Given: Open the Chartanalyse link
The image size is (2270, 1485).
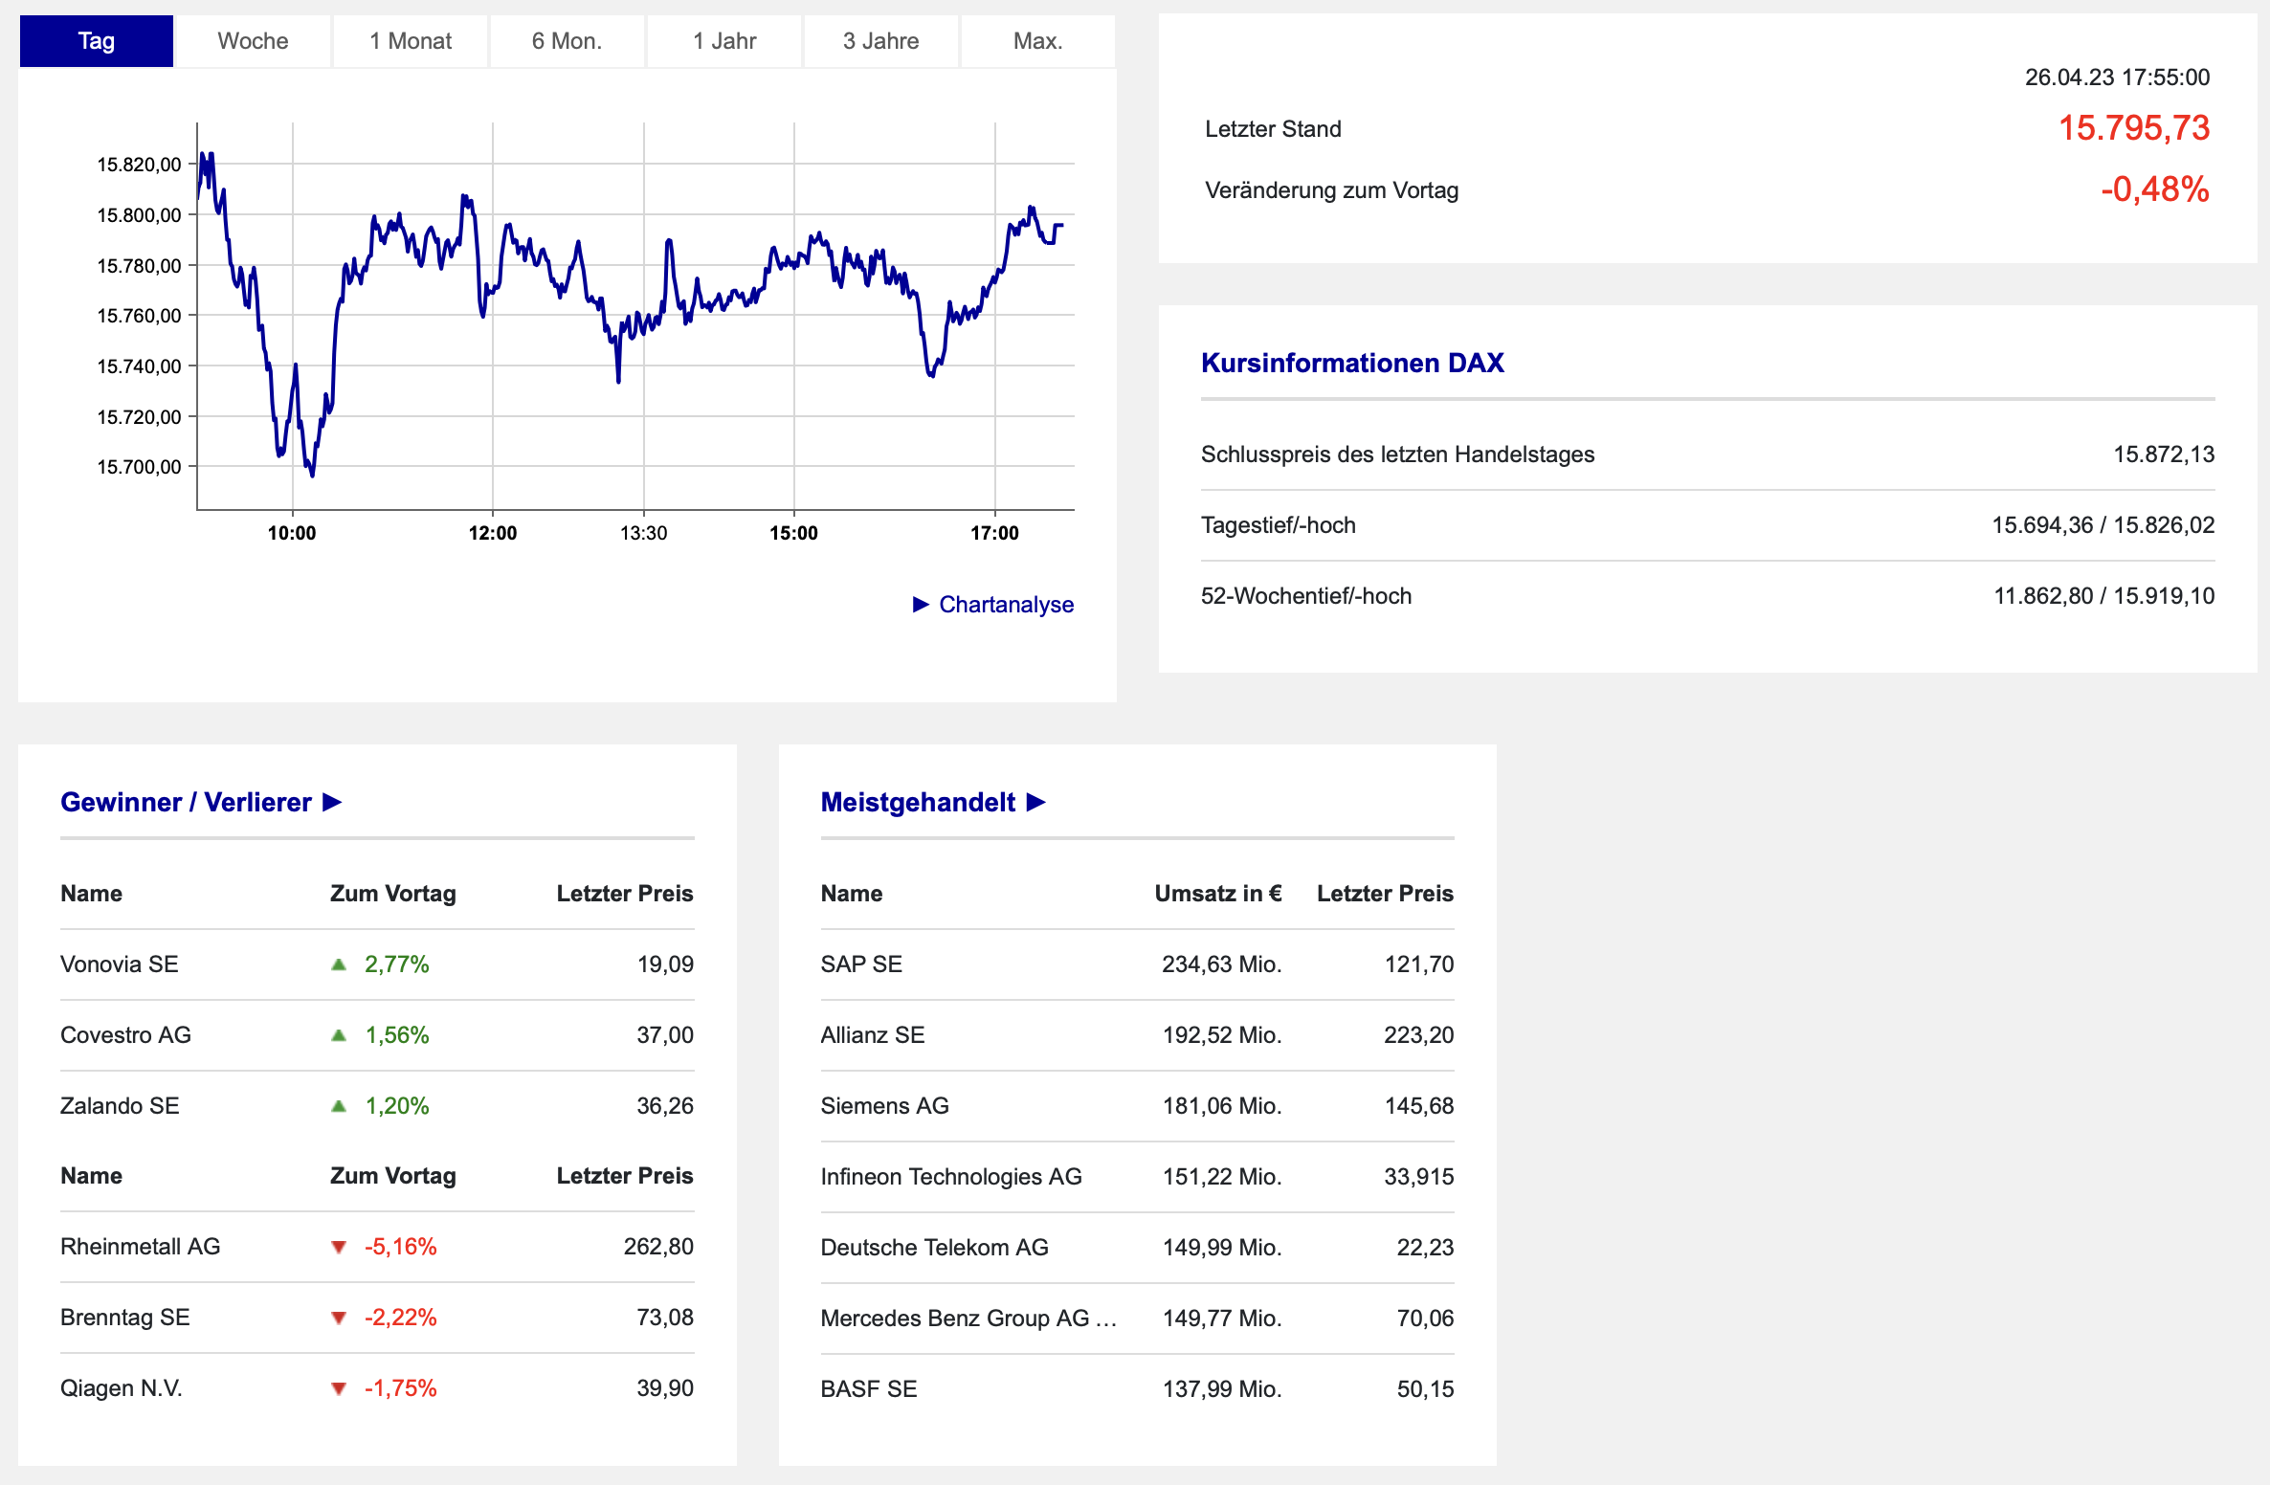Looking at the screenshot, I should coord(1006,605).
